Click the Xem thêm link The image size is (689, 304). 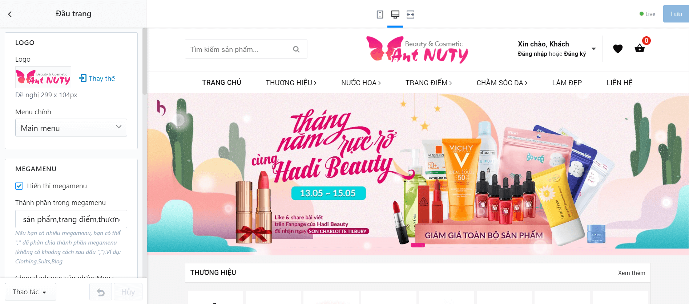click(632, 273)
